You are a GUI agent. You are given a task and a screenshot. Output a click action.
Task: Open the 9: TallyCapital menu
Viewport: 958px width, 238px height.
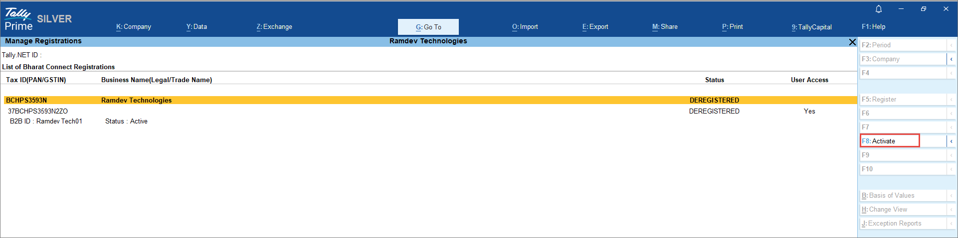click(x=811, y=27)
